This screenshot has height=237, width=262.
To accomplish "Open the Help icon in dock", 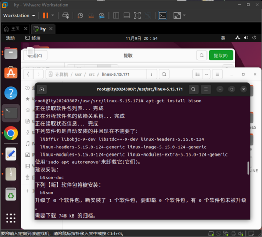I will tap(11, 93).
